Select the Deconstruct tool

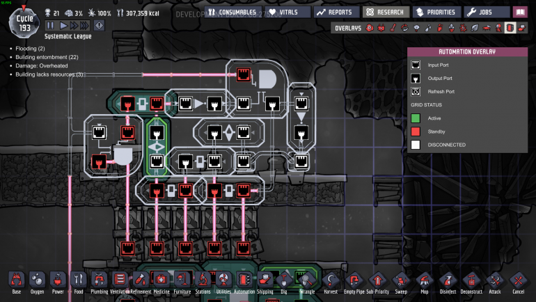coord(471,283)
